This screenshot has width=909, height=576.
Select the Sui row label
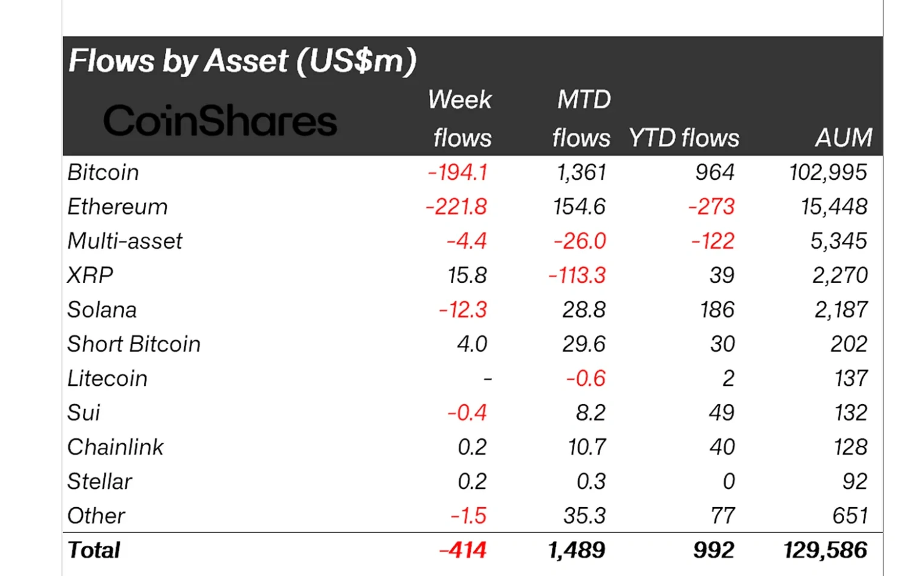click(x=84, y=413)
